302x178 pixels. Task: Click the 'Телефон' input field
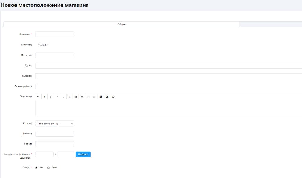tap(168, 76)
